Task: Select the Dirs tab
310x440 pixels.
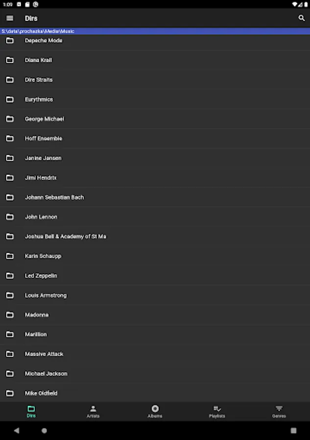Action: coord(31,412)
